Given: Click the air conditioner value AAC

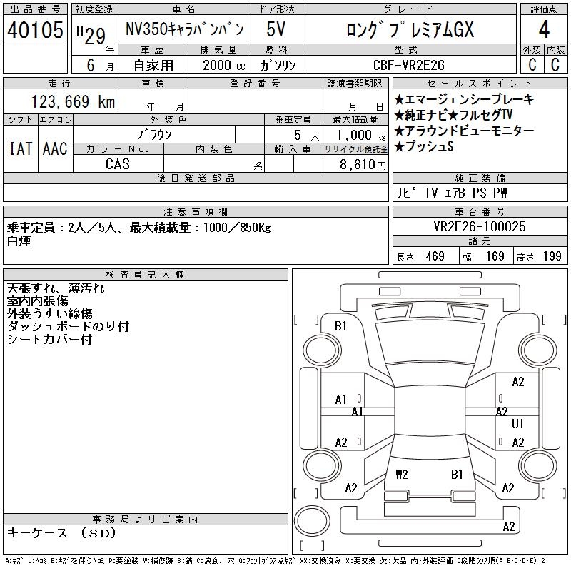Looking at the screenshot, I should (56, 148).
